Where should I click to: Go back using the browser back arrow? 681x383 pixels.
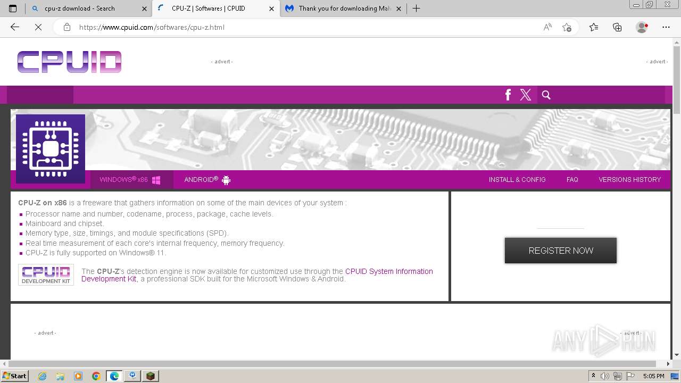point(15,27)
